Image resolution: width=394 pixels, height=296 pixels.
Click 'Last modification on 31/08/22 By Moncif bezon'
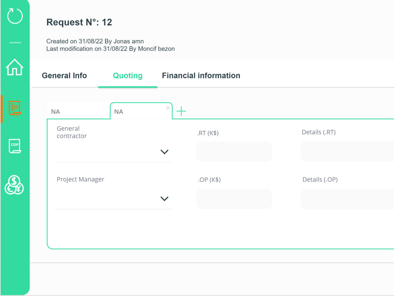point(111,49)
